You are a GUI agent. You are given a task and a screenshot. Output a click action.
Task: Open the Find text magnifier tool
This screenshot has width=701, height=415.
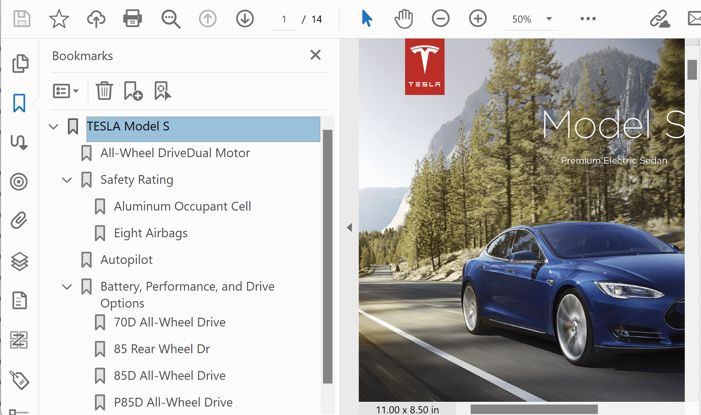point(171,19)
